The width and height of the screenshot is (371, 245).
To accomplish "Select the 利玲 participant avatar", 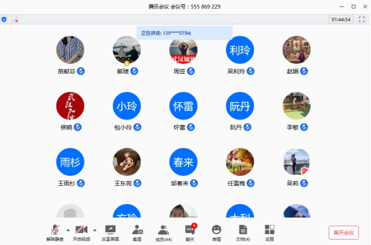I will click(x=240, y=50).
